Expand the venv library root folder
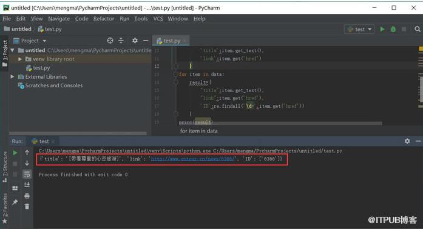The width and height of the screenshot is (423, 229). (x=20, y=59)
